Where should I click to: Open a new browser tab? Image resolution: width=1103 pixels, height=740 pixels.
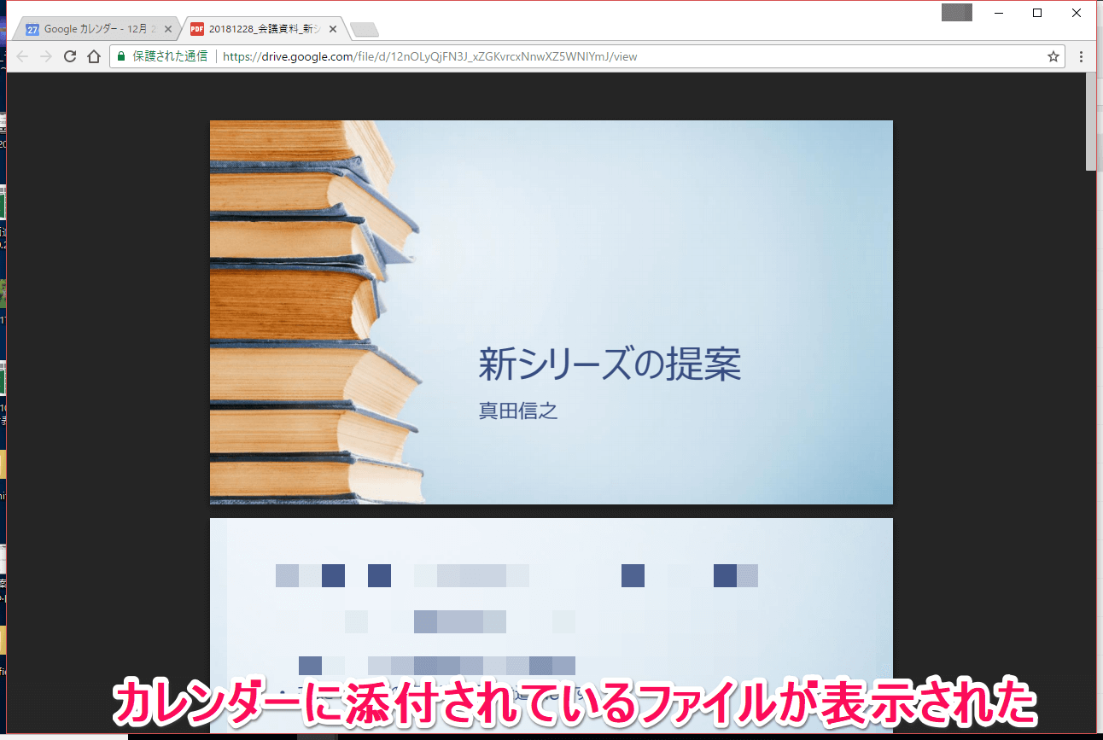click(364, 30)
